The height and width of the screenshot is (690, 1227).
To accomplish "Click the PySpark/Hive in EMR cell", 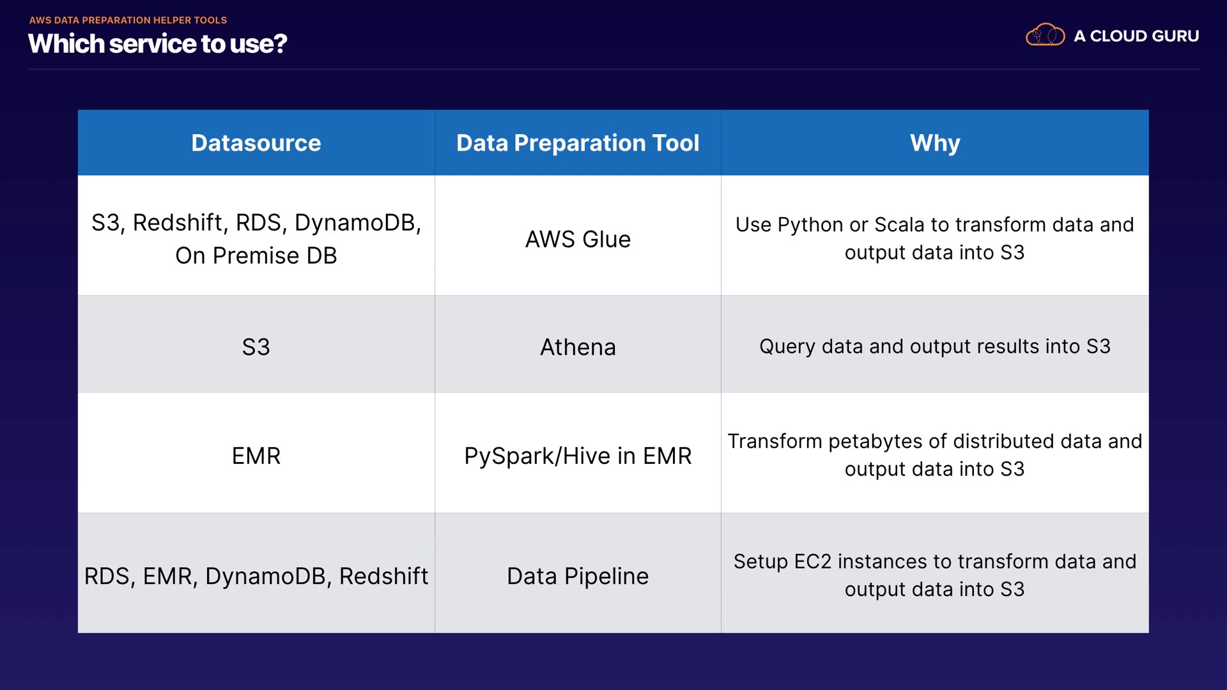I will (x=578, y=456).
